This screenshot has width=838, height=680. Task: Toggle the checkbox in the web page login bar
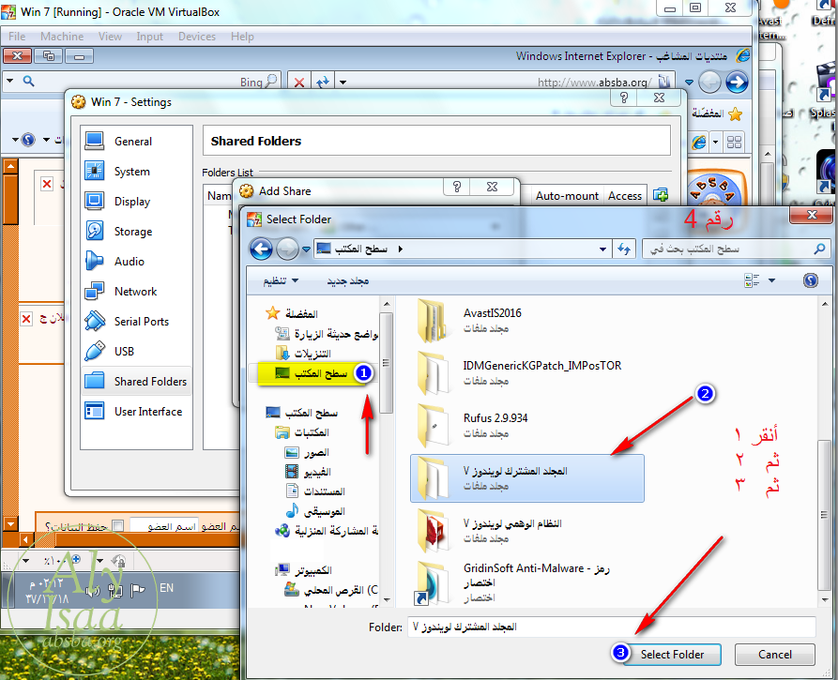[x=117, y=526]
